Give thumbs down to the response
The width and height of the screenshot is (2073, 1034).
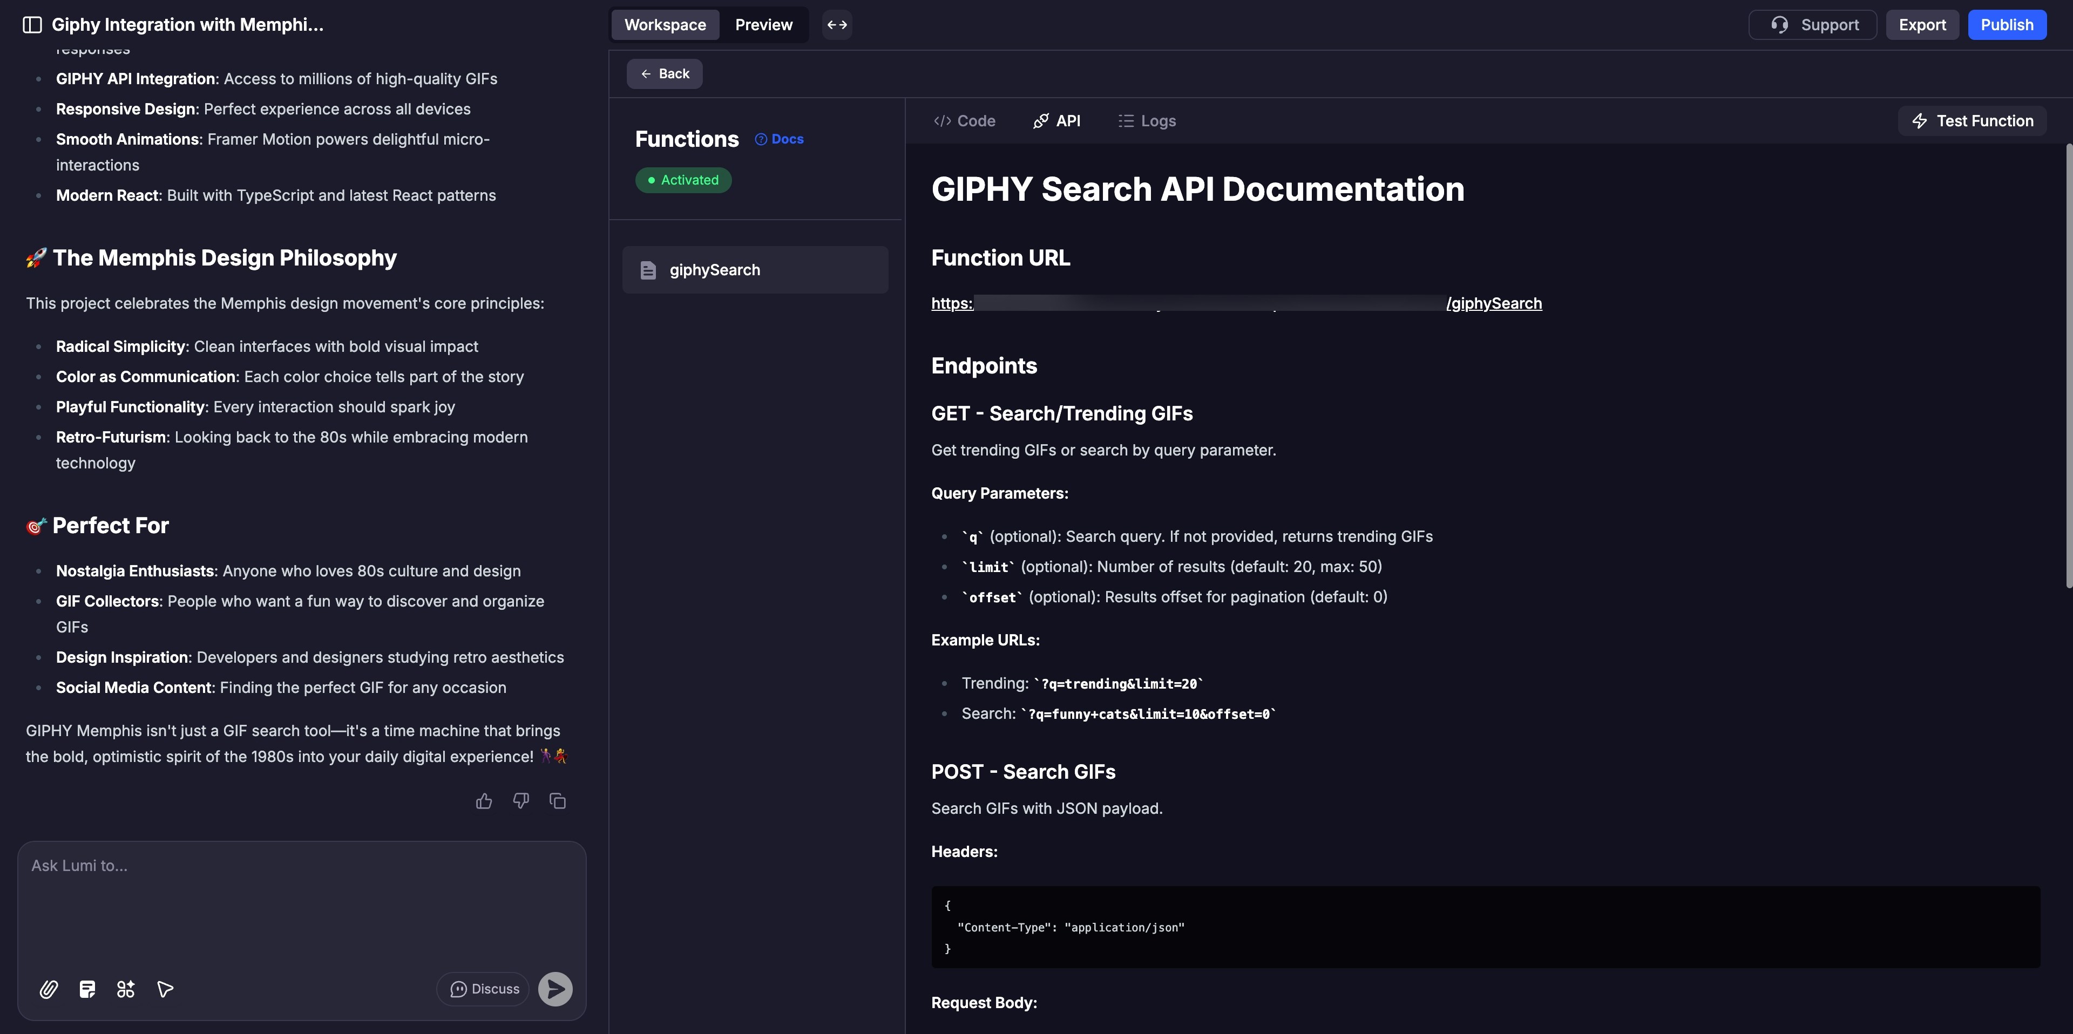pos(520,801)
